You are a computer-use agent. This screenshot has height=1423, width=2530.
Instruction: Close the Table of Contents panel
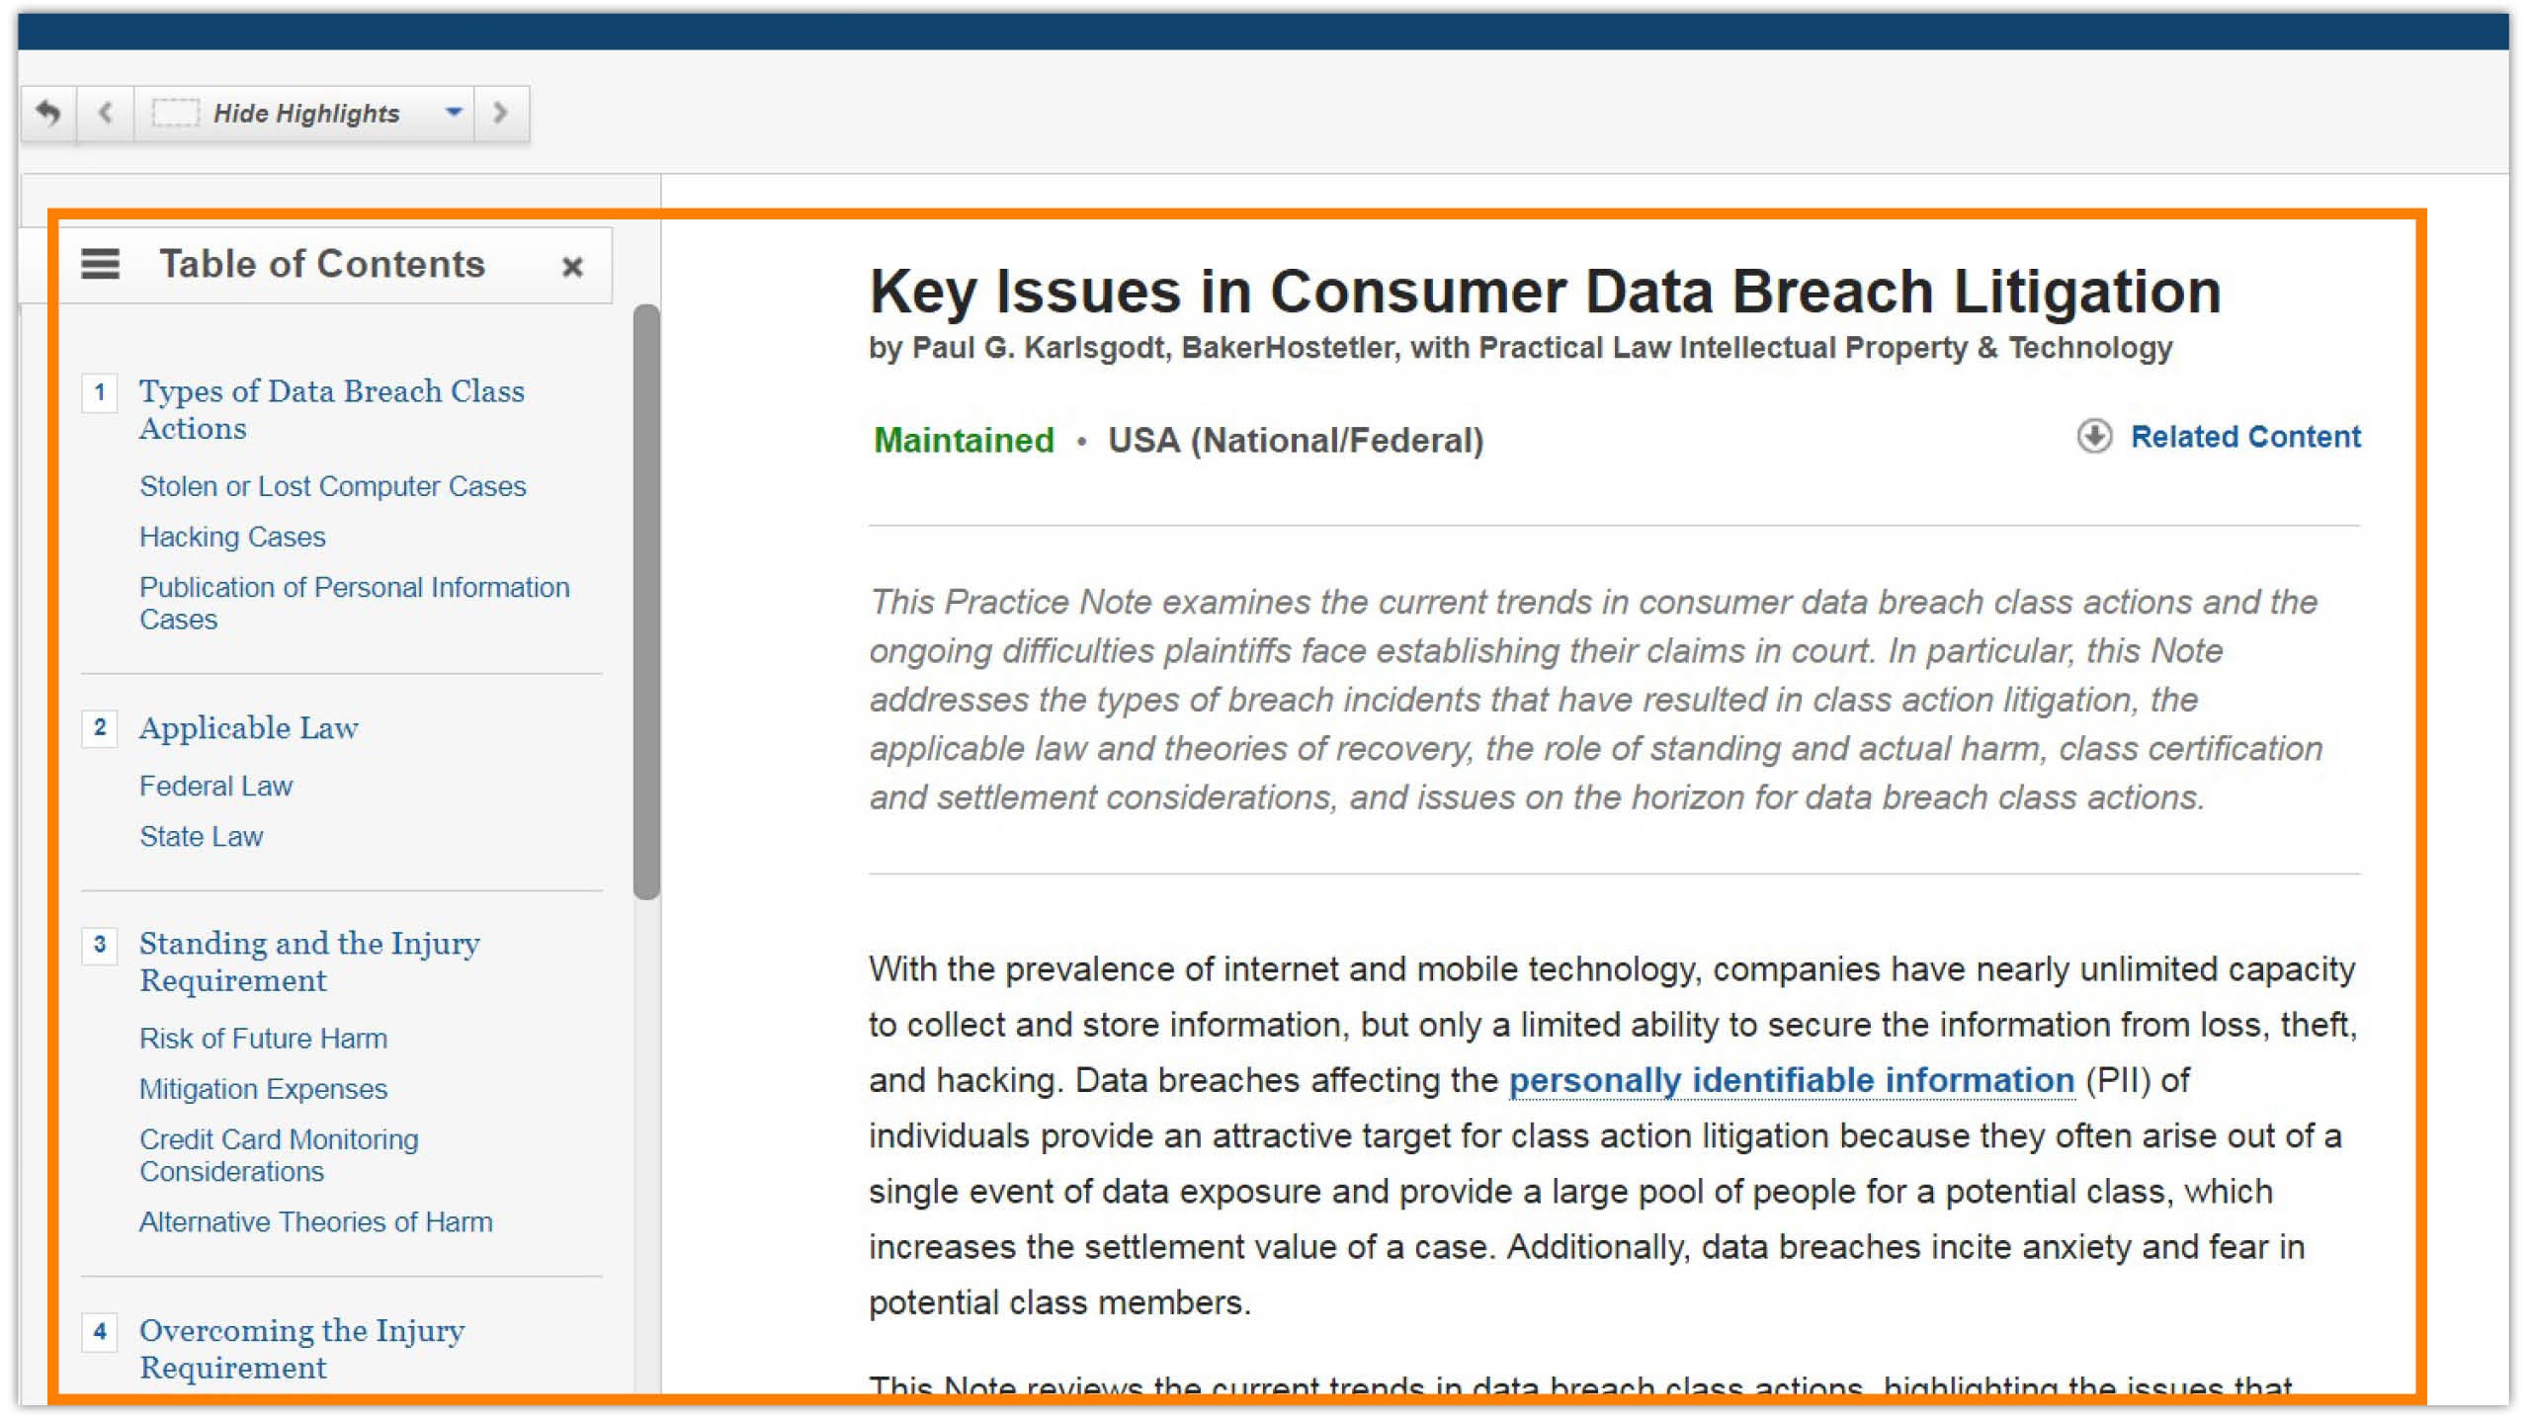572,266
